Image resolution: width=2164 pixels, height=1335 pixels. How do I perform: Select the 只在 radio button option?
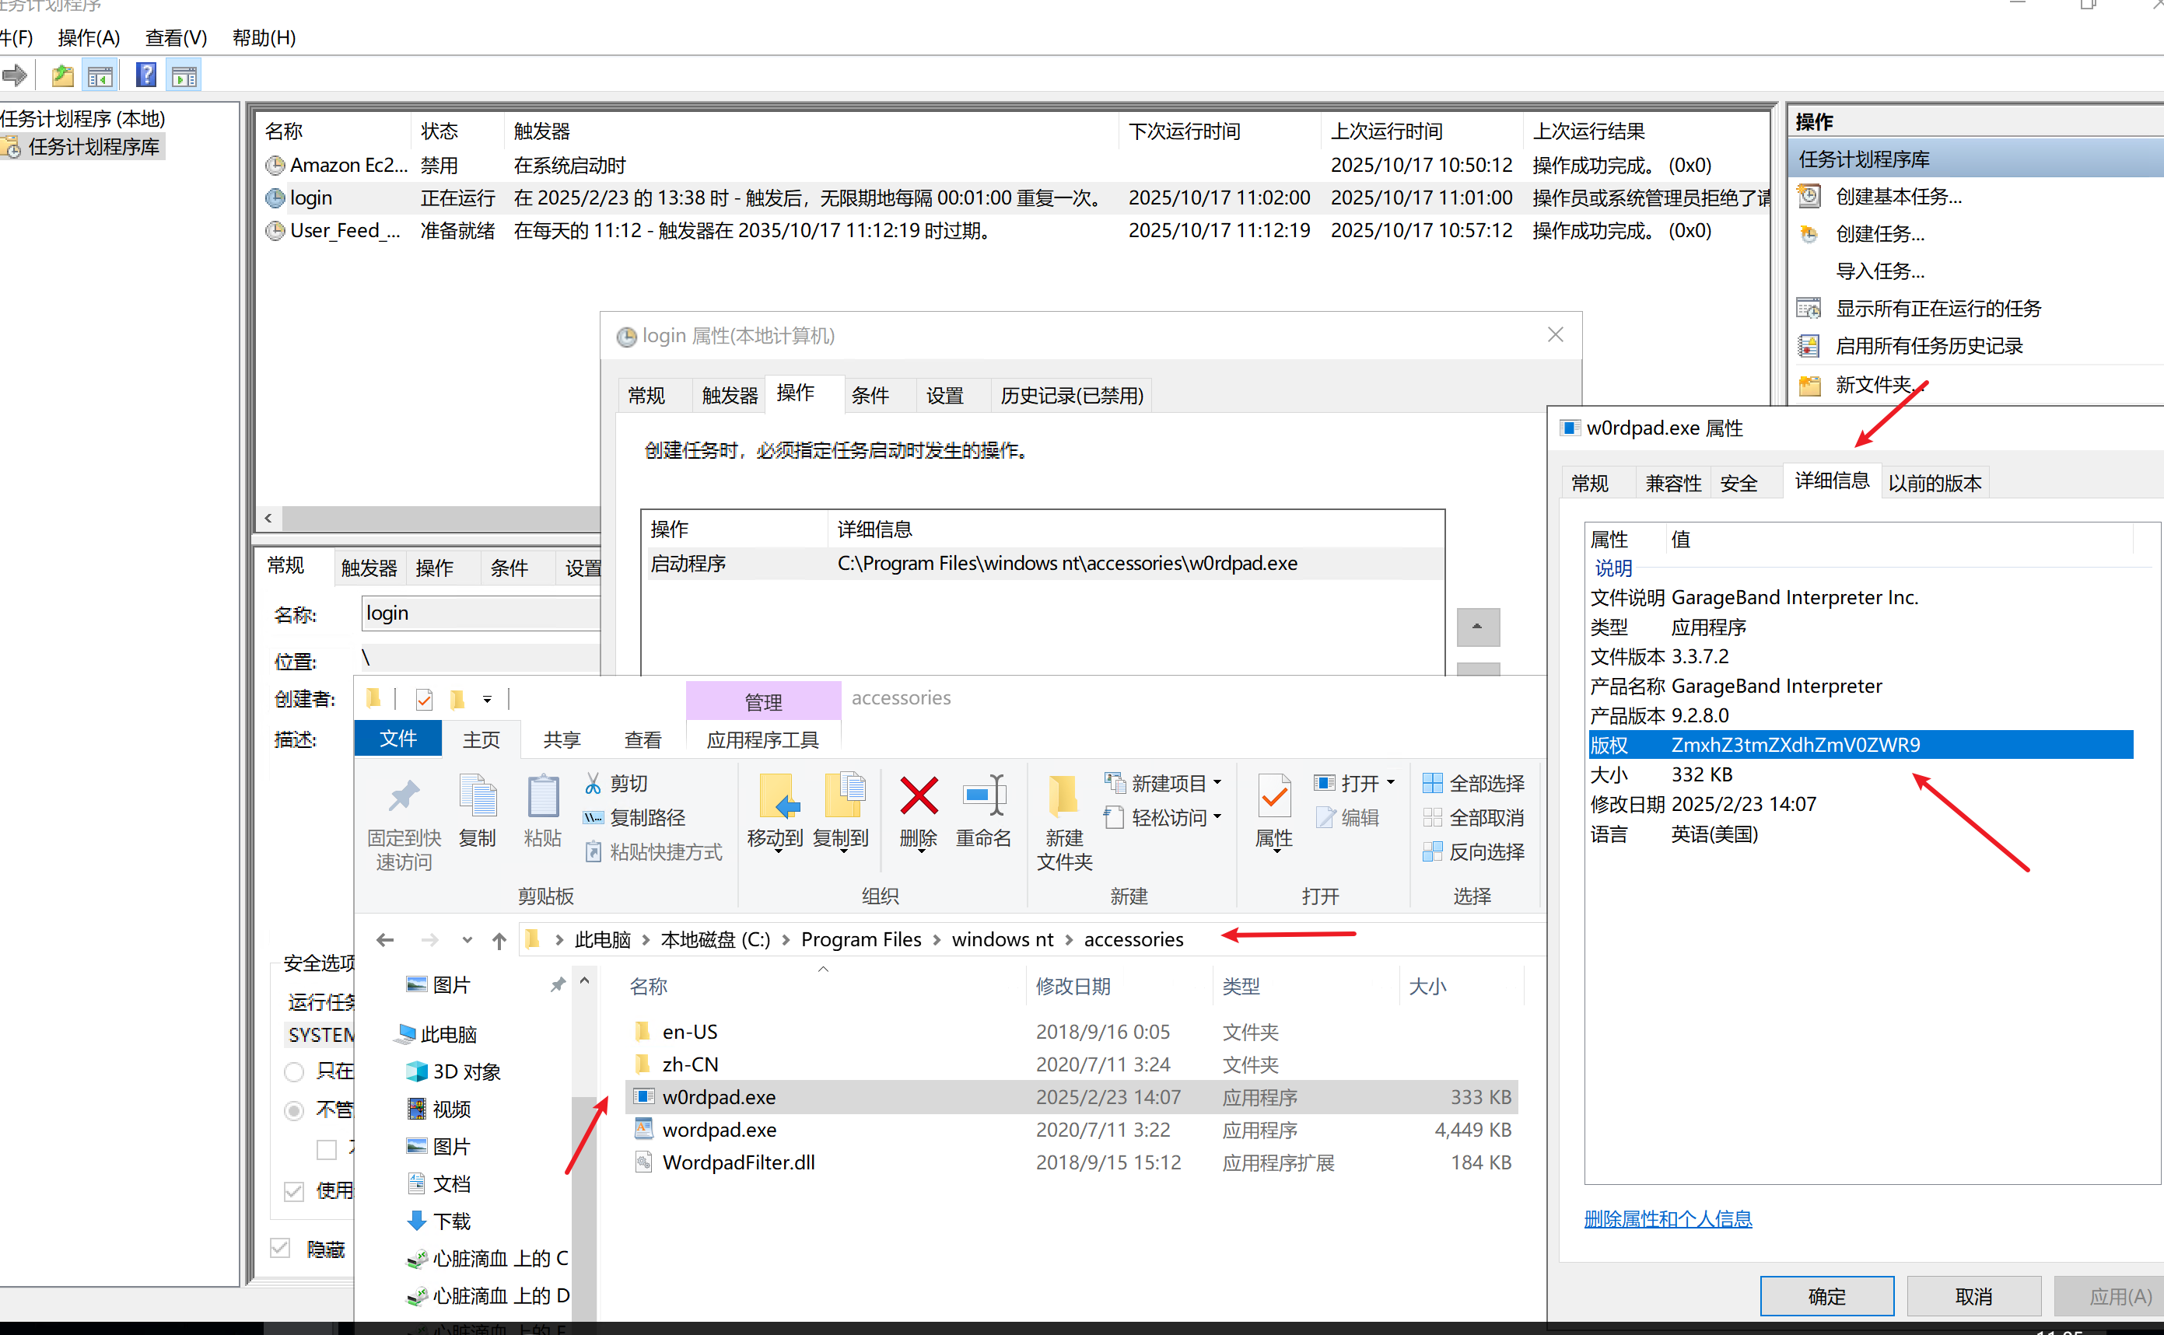[294, 1072]
